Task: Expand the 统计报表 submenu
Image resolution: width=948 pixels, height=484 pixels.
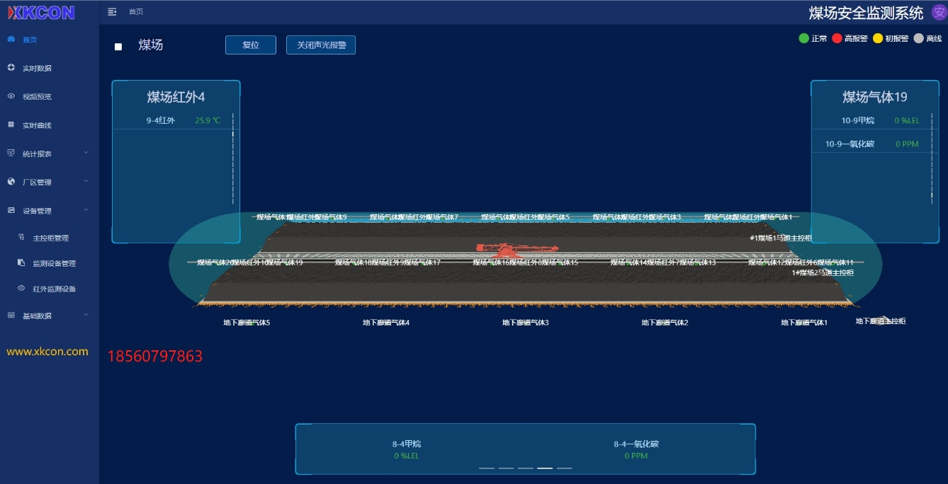Action: tap(86, 153)
